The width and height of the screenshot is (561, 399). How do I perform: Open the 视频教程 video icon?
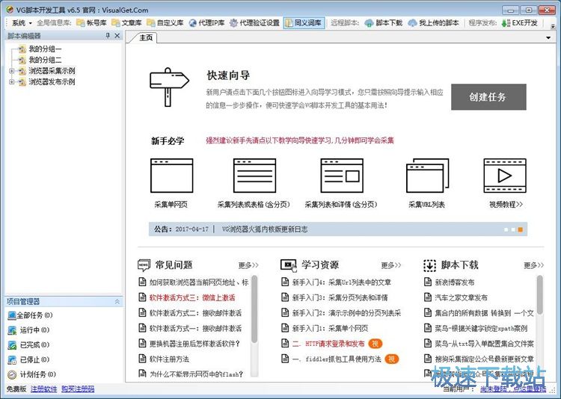[x=505, y=176]
